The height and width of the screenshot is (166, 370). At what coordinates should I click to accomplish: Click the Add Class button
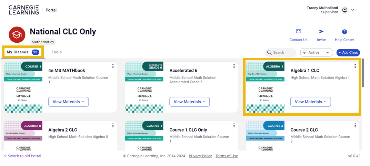[348, 52]
